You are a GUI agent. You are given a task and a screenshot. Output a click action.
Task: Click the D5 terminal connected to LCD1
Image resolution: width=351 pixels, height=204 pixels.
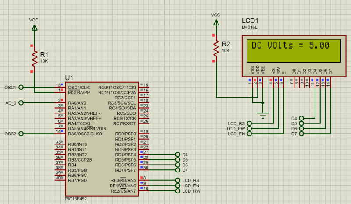coord(301,123)
